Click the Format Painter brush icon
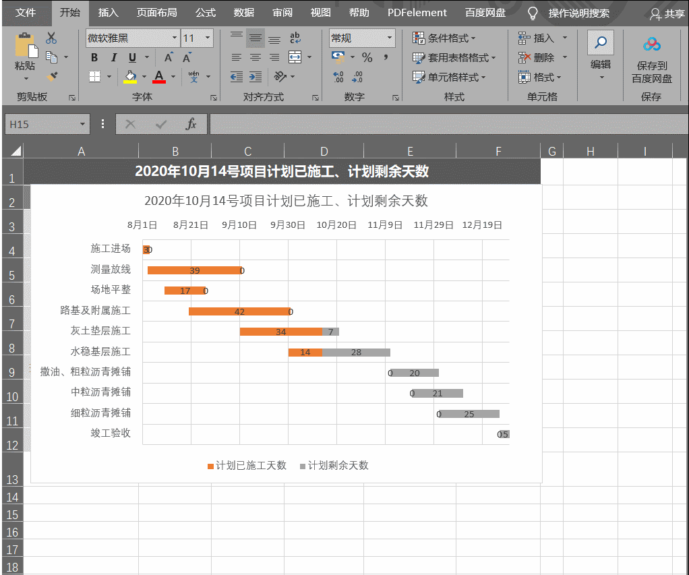The image size is (689, 575). click(x=51, y=76)
